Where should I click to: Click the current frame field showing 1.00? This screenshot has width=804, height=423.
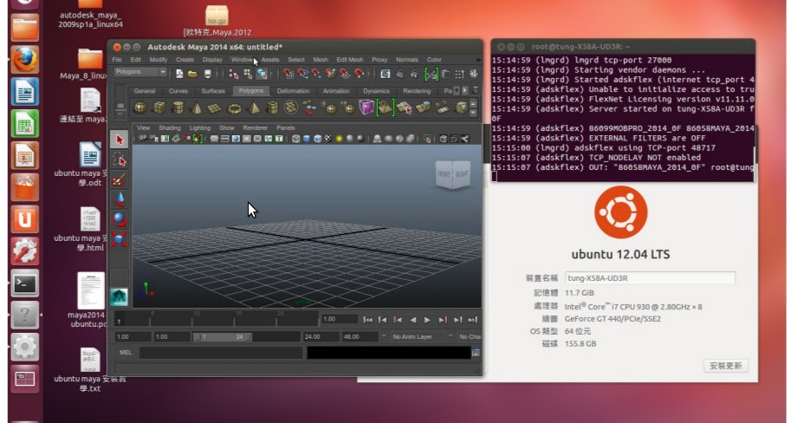(x=340, y=319)
